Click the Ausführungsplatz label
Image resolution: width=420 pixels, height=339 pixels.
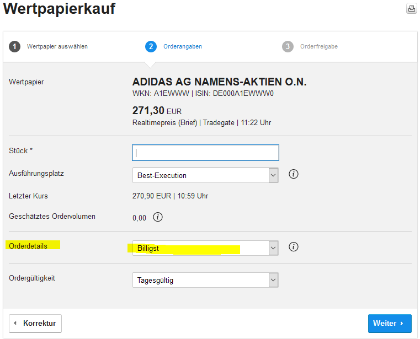[x=36, y=174]
